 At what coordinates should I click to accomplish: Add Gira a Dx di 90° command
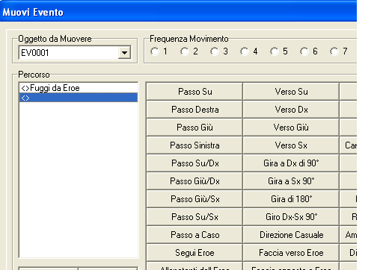pos(291,163)
